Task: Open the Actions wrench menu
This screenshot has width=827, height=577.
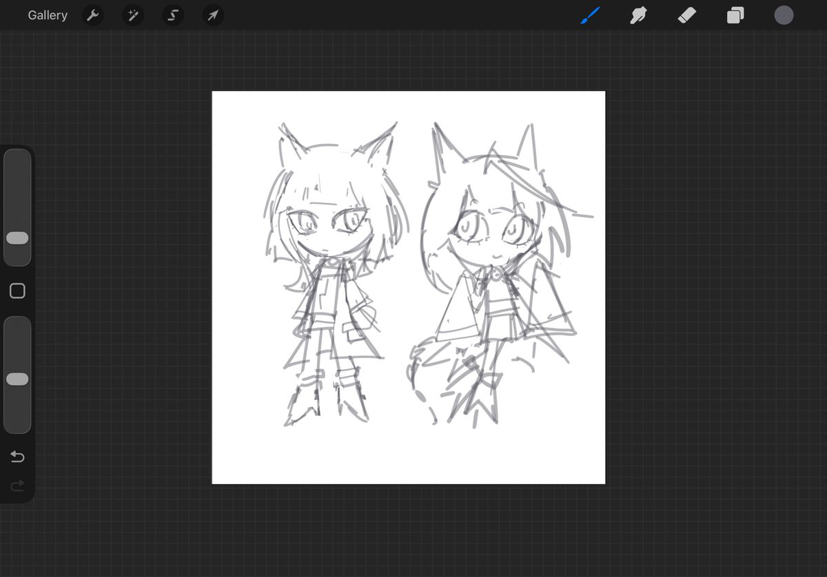Action: (x=93, y=15)
